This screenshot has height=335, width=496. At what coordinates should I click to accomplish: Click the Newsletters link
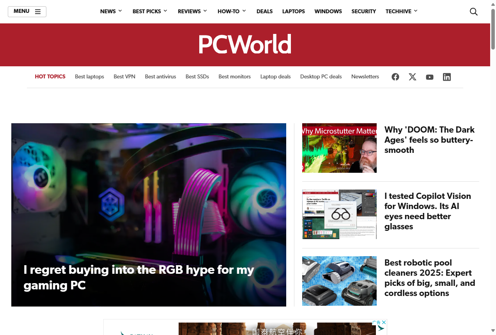coord(365,77)
